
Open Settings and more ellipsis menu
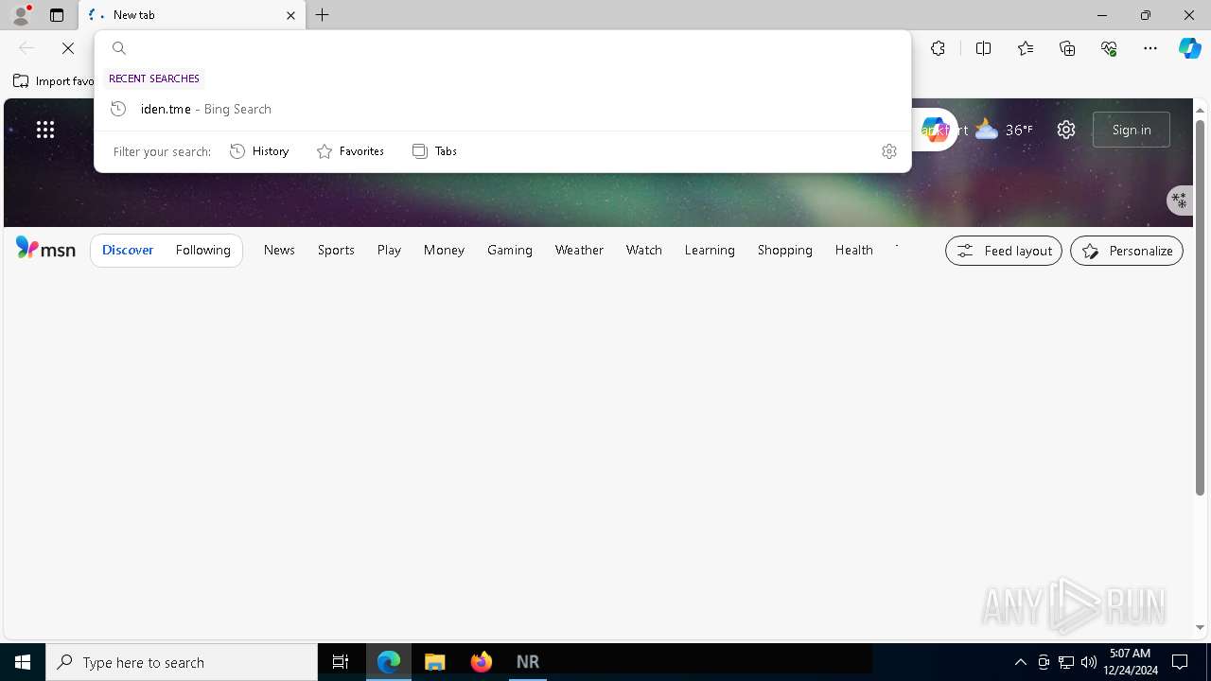click(x=1150, y=48)
